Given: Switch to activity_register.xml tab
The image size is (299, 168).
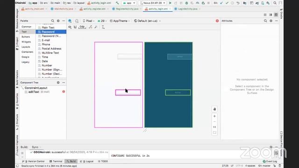Looking at the screenshot, I should (94, 9).
